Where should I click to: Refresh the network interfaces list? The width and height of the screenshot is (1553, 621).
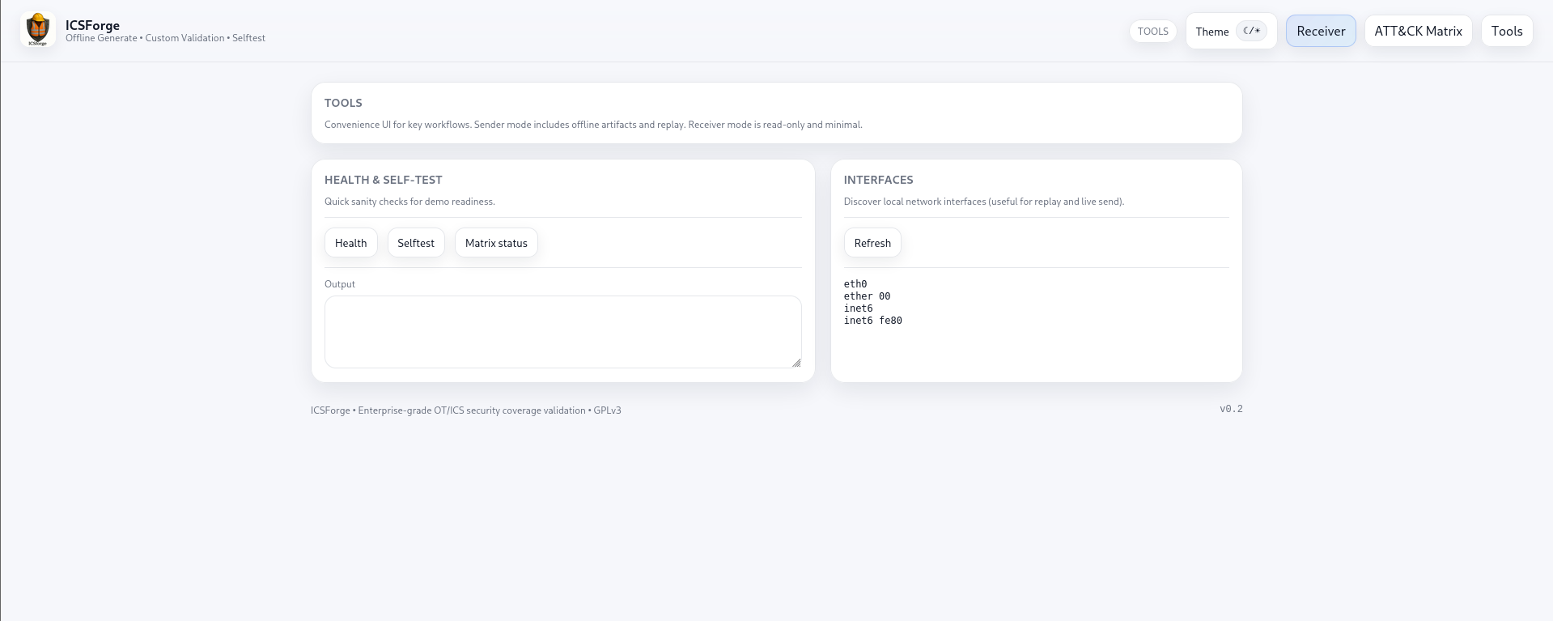872,243
